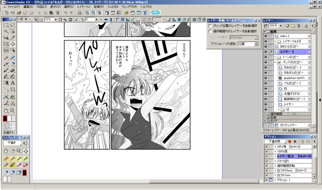Open the ファイル(F) menu
This screenshot has width=322, height=190.
tap(14, 7)
